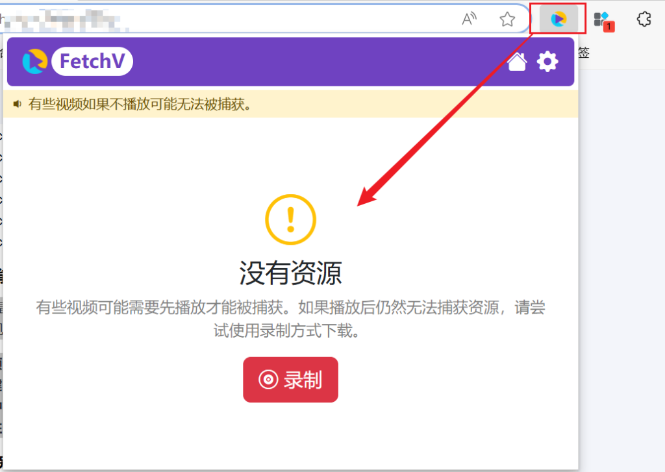Click the home icon in the FetchV header
Viewport: 665px width, 472px height.
pos(517,61)
